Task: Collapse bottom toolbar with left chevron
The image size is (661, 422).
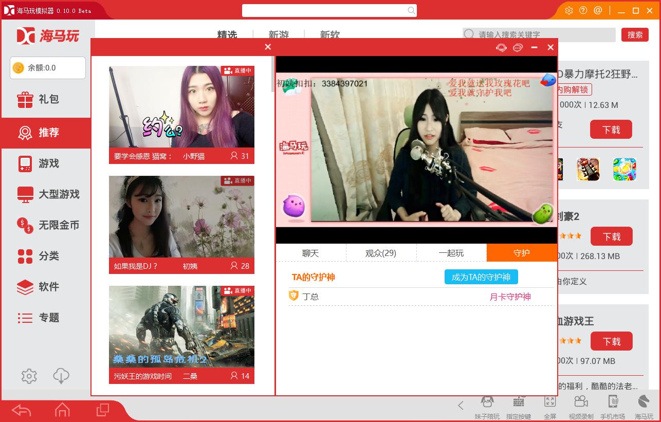Action: 461,406
